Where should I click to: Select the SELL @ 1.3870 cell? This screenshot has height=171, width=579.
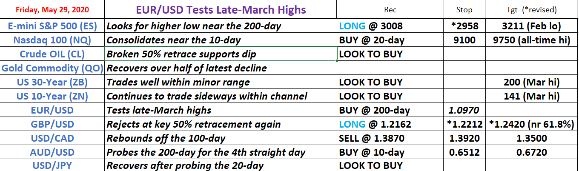click(390, 138)
